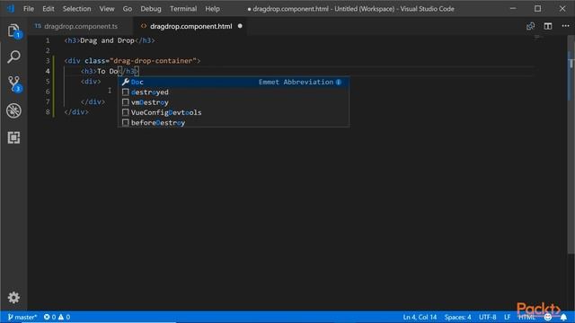Open the Selection menu
The width and height of the screenshot is (575, 323).
[76, 9]
